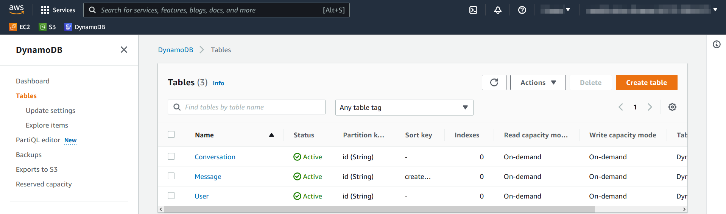Open DynamoDB shortcut in favorites bar
This screenshot has height=214, width=726.
tap(85, 27)
